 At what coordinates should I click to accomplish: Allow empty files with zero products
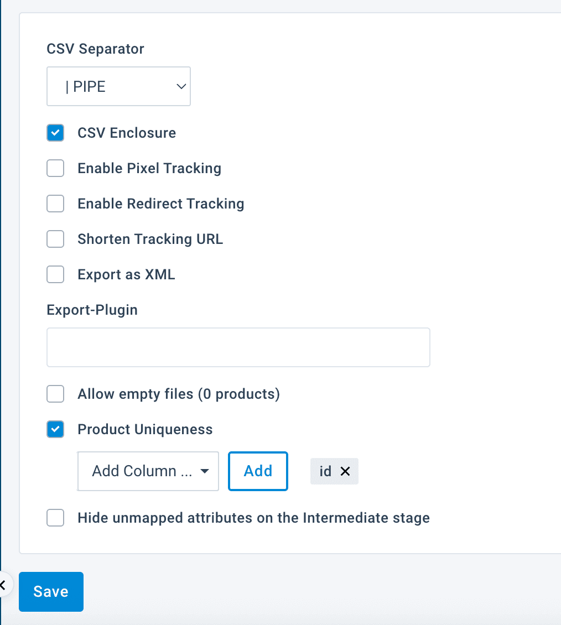55,394
